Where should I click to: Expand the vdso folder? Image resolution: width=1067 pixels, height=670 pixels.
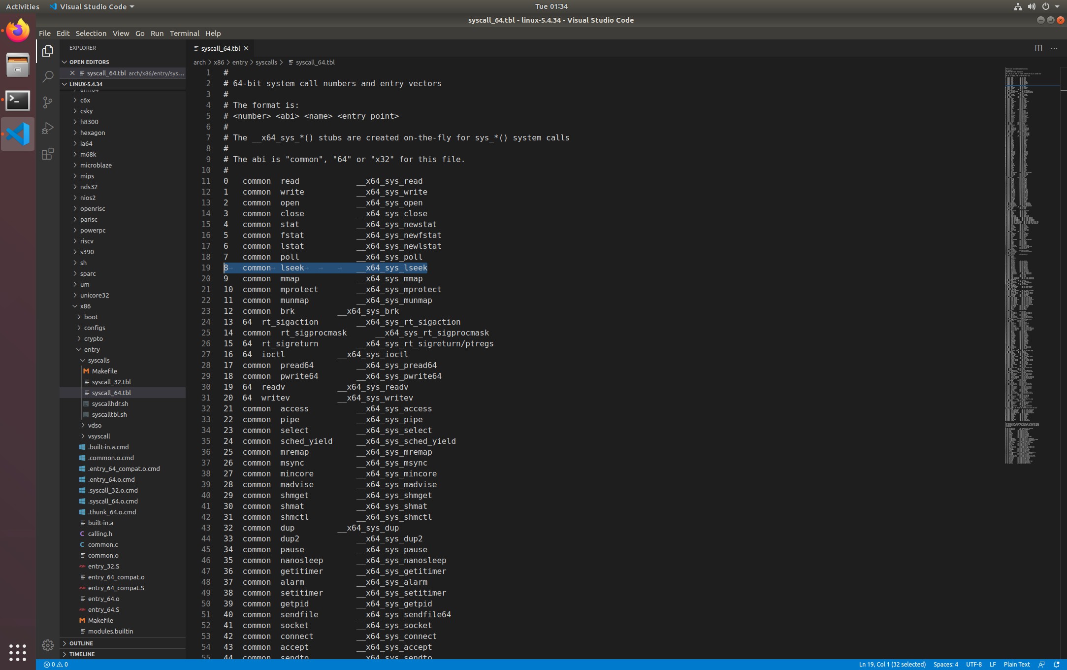tap(123, 425)
